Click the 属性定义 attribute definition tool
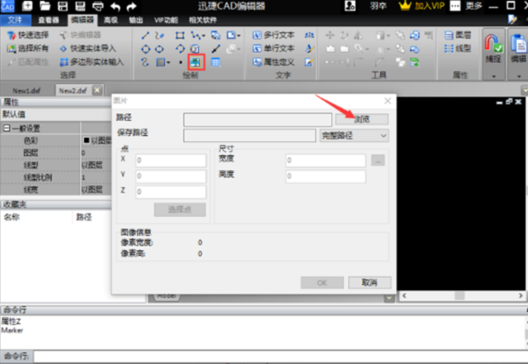528x364 pixels. click(273, 62)
